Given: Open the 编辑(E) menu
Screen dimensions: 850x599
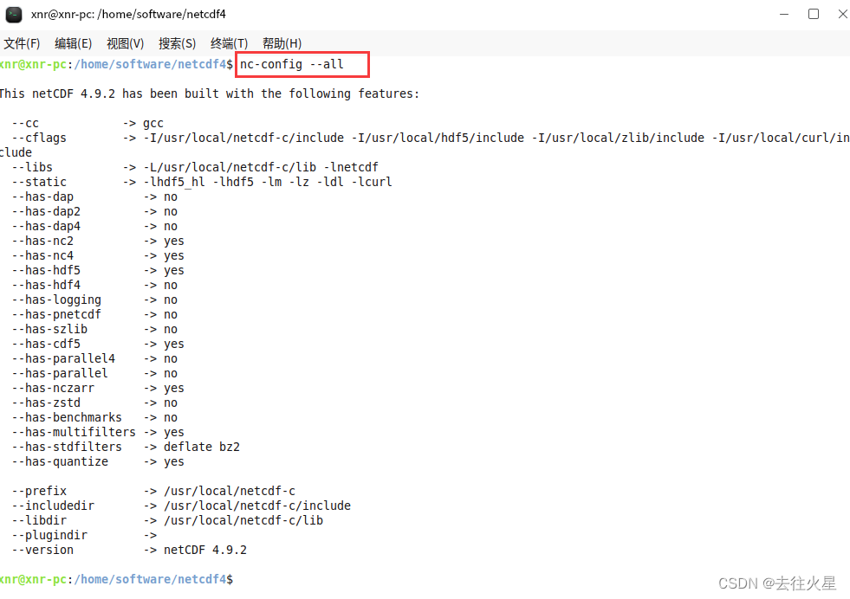Looking at the screenshot, I should (x=73, y=43).
